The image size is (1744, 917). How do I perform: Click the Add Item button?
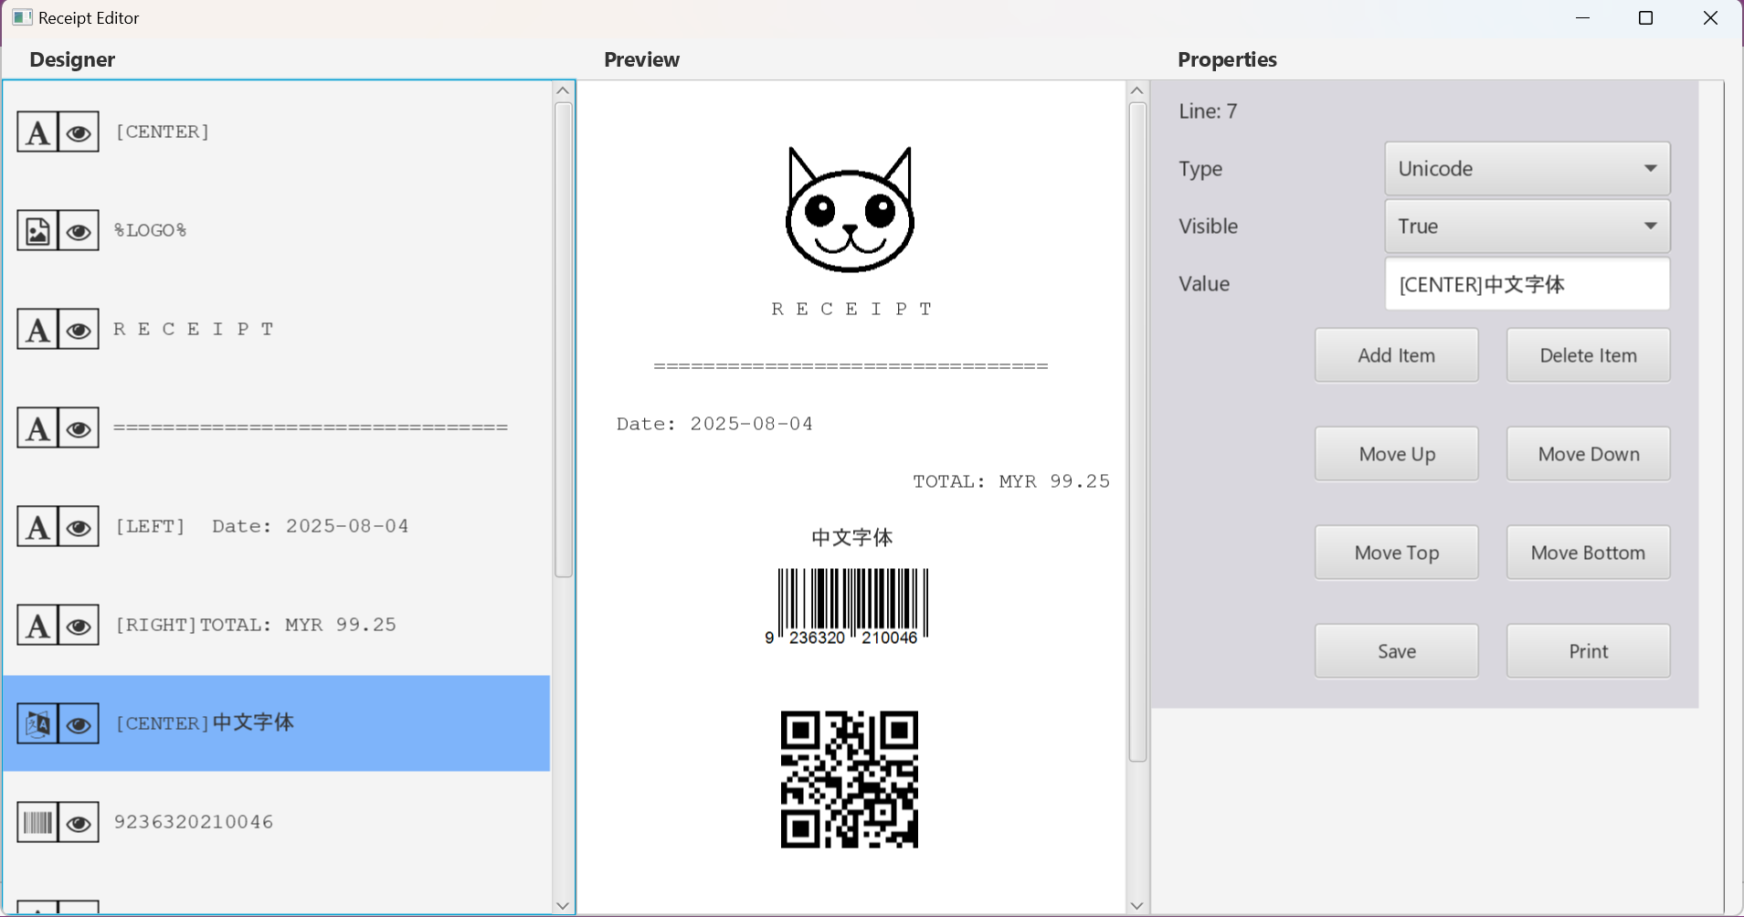click(x=1395, y=354)
